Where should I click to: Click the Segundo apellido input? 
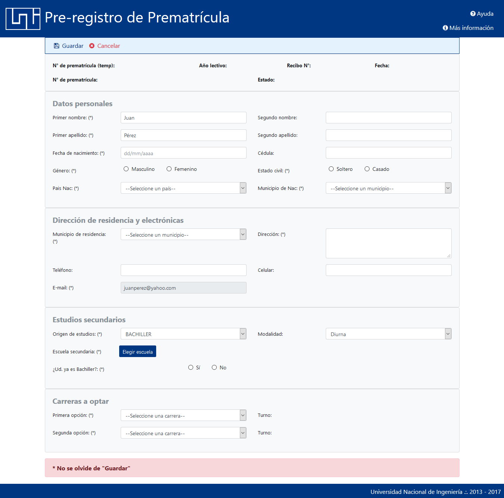coord(389,135)
